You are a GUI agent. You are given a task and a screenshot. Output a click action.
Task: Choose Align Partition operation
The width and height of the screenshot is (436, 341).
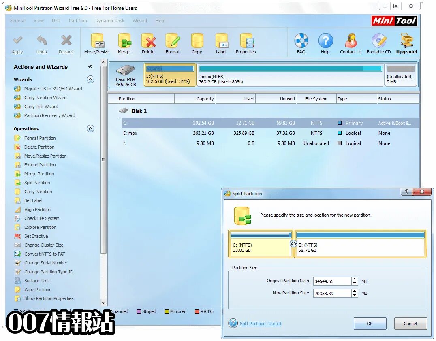click(x=38, y=209)
